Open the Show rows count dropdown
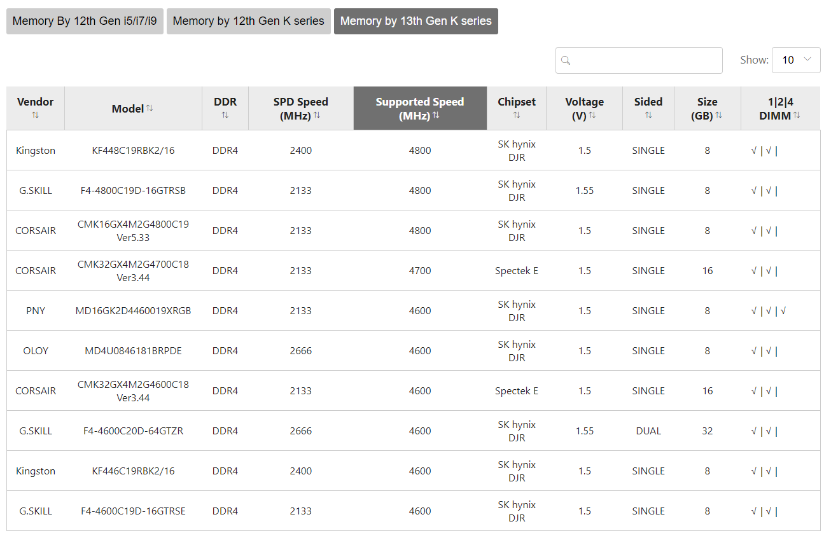This screenshot has height=538, width=831. pyautogui.click(x=796, y=60)
